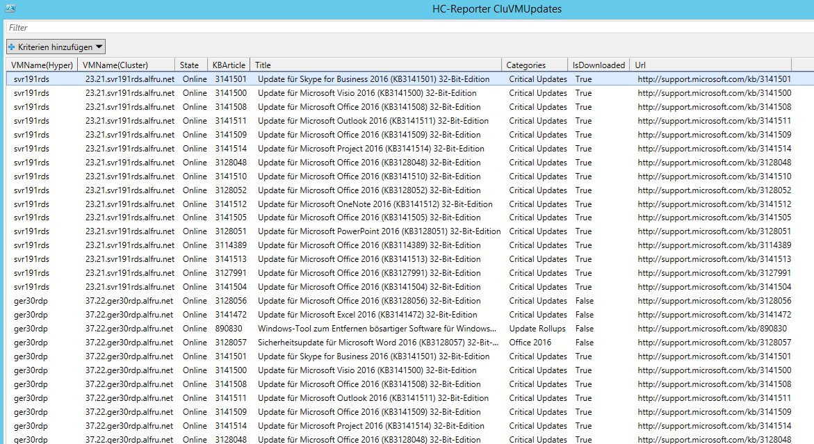The image size is (814, 444).
Task: Click False value in KB3141472 row
Action: [585, 314]
